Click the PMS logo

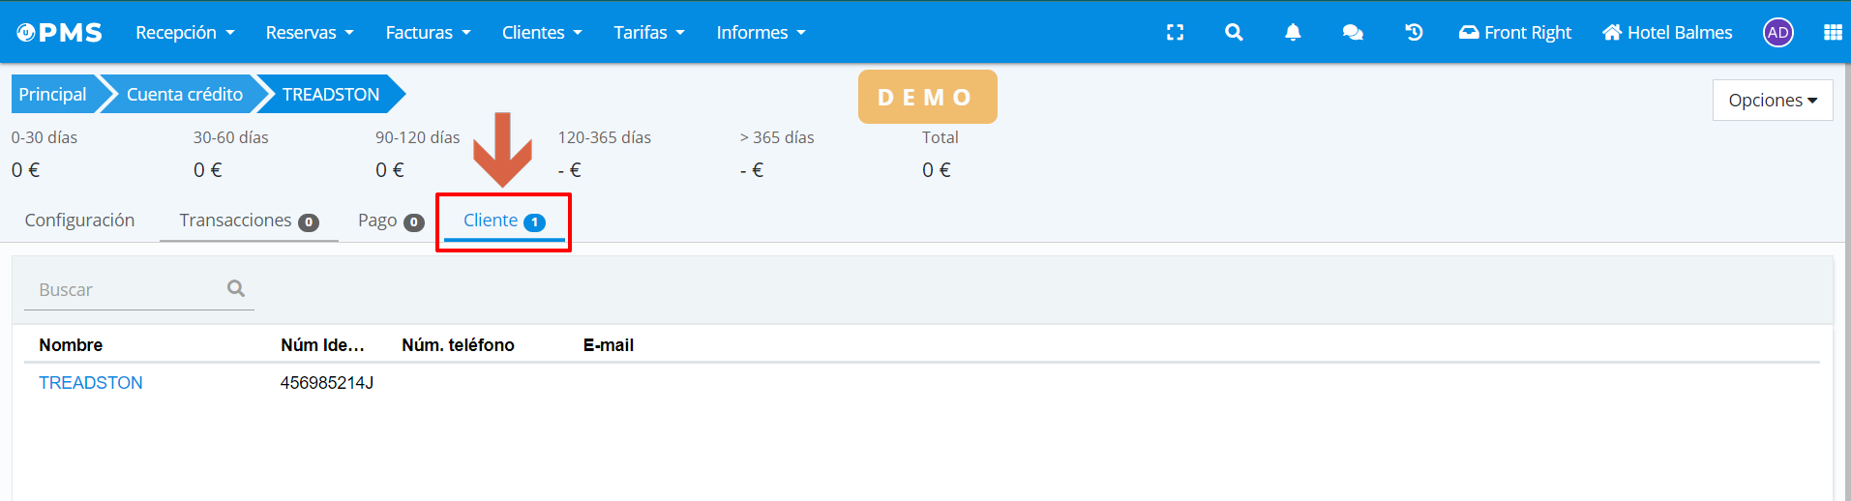60,33
